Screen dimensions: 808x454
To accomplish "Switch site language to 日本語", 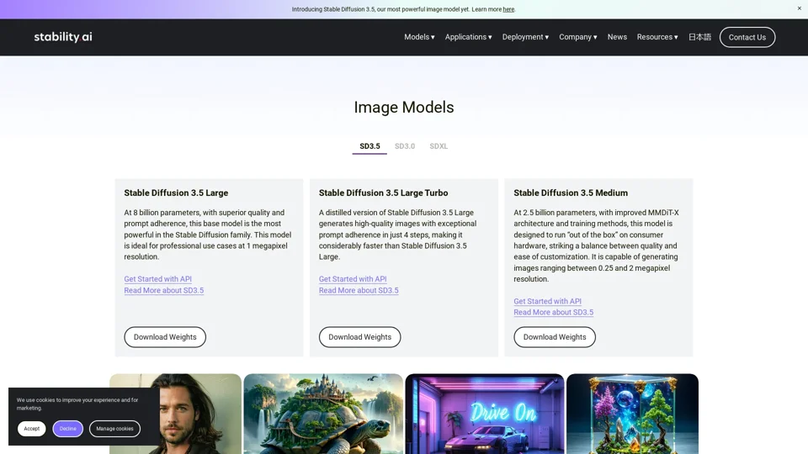I will click(699, 37).
